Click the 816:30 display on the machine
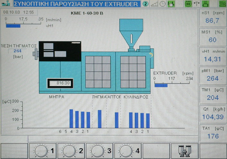227x159 pixels. tap(60, 83)
